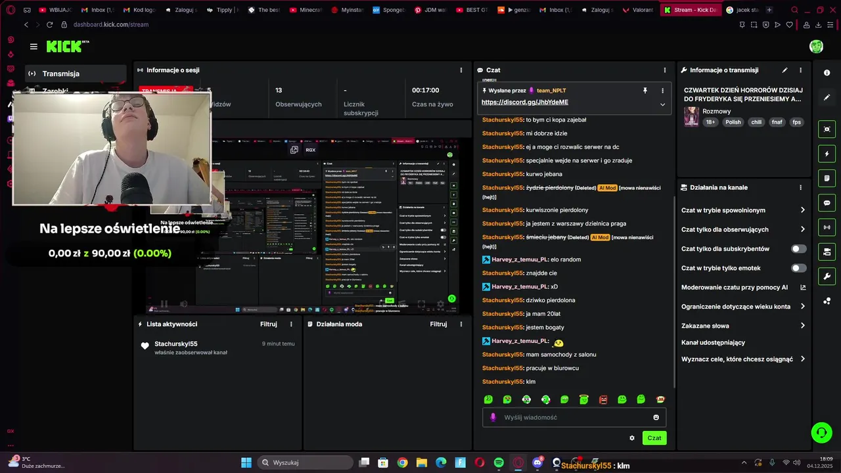Enable Czat w trybie tylko emotek toggle
This screenshot has height=473, width=841.
[x=798, y=268]
